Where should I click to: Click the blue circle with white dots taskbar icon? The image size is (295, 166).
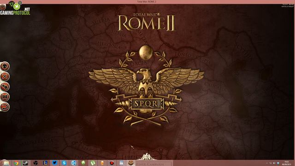(74, 163)
